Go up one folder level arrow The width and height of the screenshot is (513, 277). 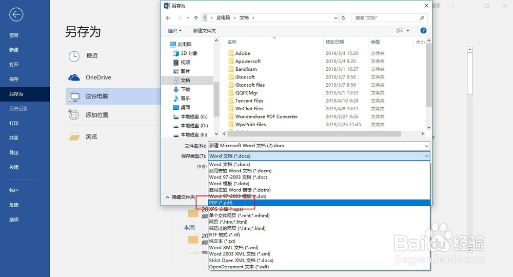[195, 18]
